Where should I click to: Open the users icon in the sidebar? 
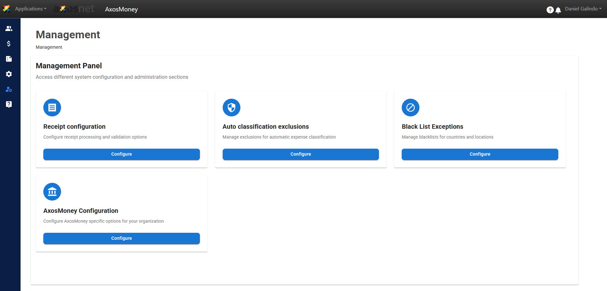[x=9, y=28]
